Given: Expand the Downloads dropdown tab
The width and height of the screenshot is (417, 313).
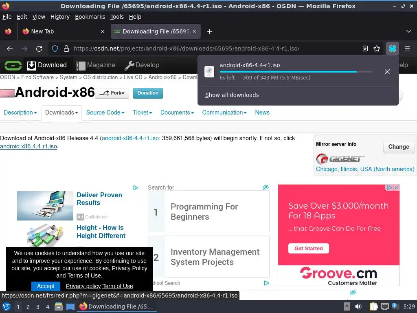Looking at the screenshot, I should (x=61, y=112).
